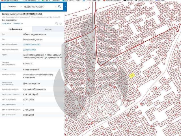
Task: Select Земли сельскохозяйственного назначения value
Action: (x=38, y=76)
